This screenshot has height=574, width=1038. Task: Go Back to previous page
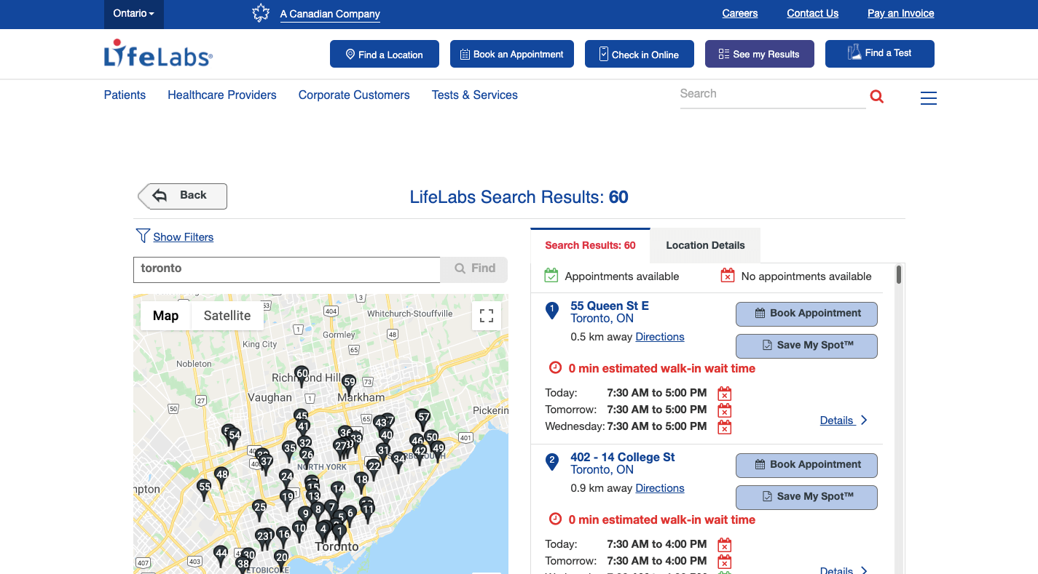[x=183, y=196]
